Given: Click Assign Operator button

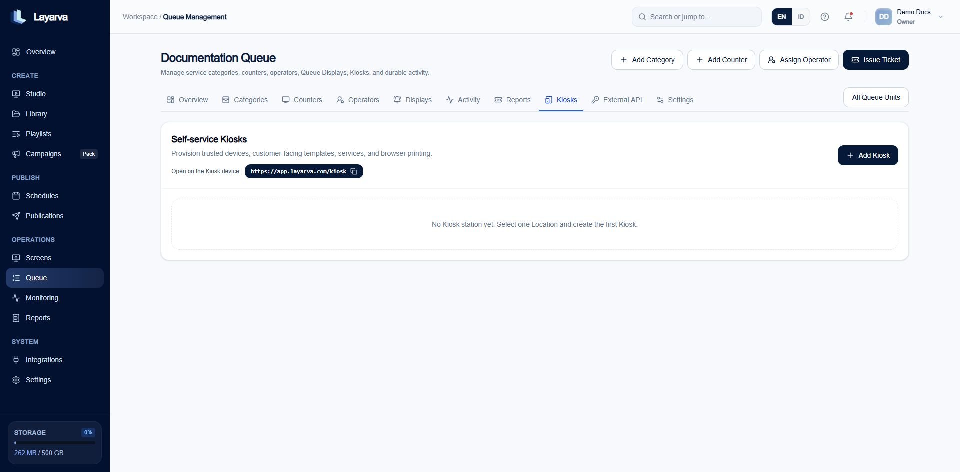Looking at the screenshot, I should click(799, 60).
